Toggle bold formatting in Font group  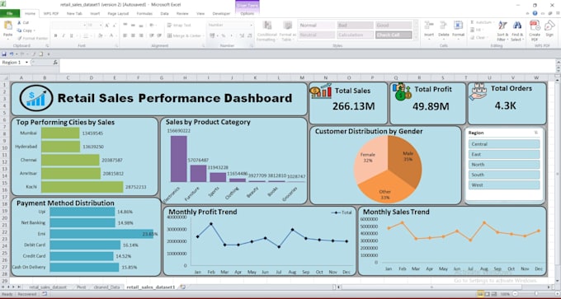point(55,35)
